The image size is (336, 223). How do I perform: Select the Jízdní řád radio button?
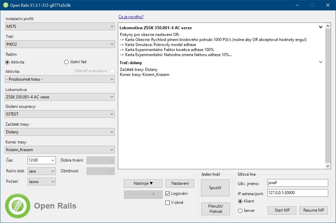[x=66, y=62]
